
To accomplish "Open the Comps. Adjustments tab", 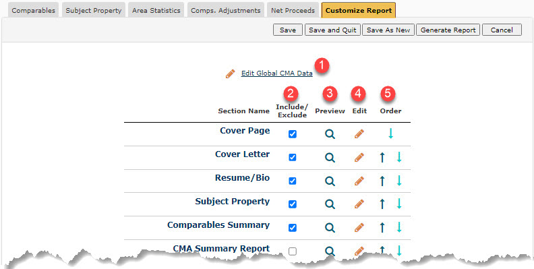I will (x=225, y=10).
